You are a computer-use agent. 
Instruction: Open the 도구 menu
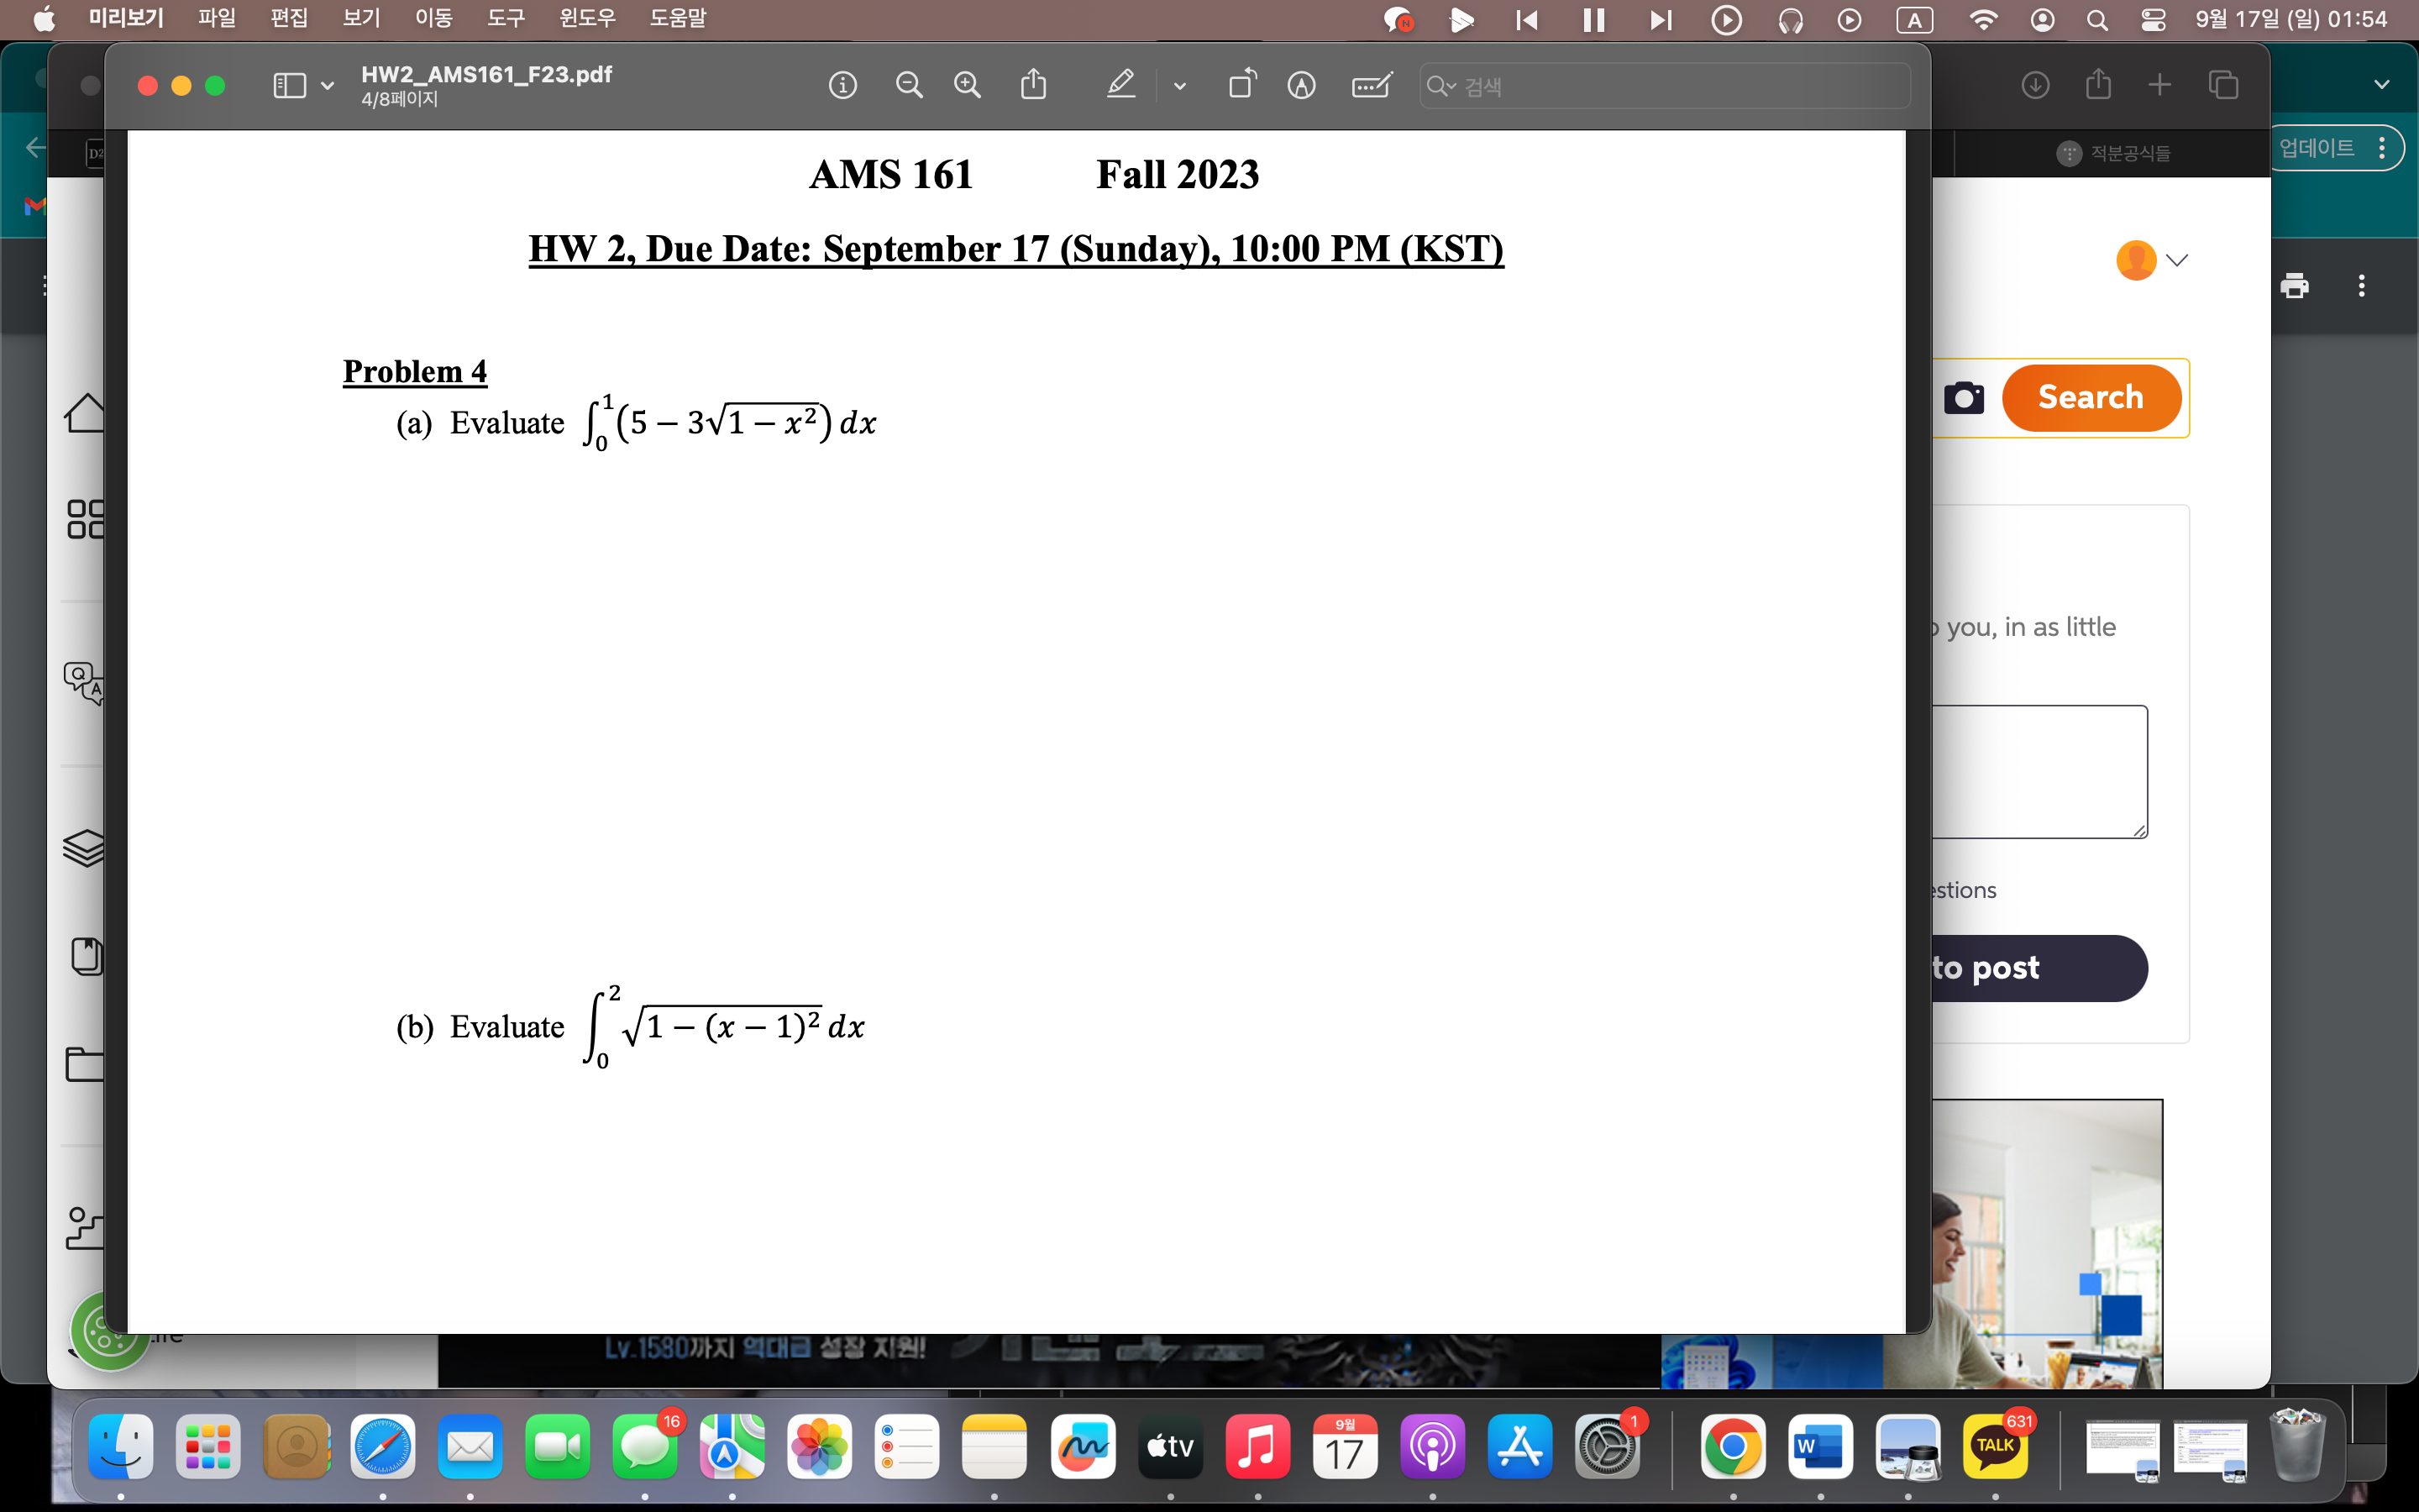click(505, 19)
